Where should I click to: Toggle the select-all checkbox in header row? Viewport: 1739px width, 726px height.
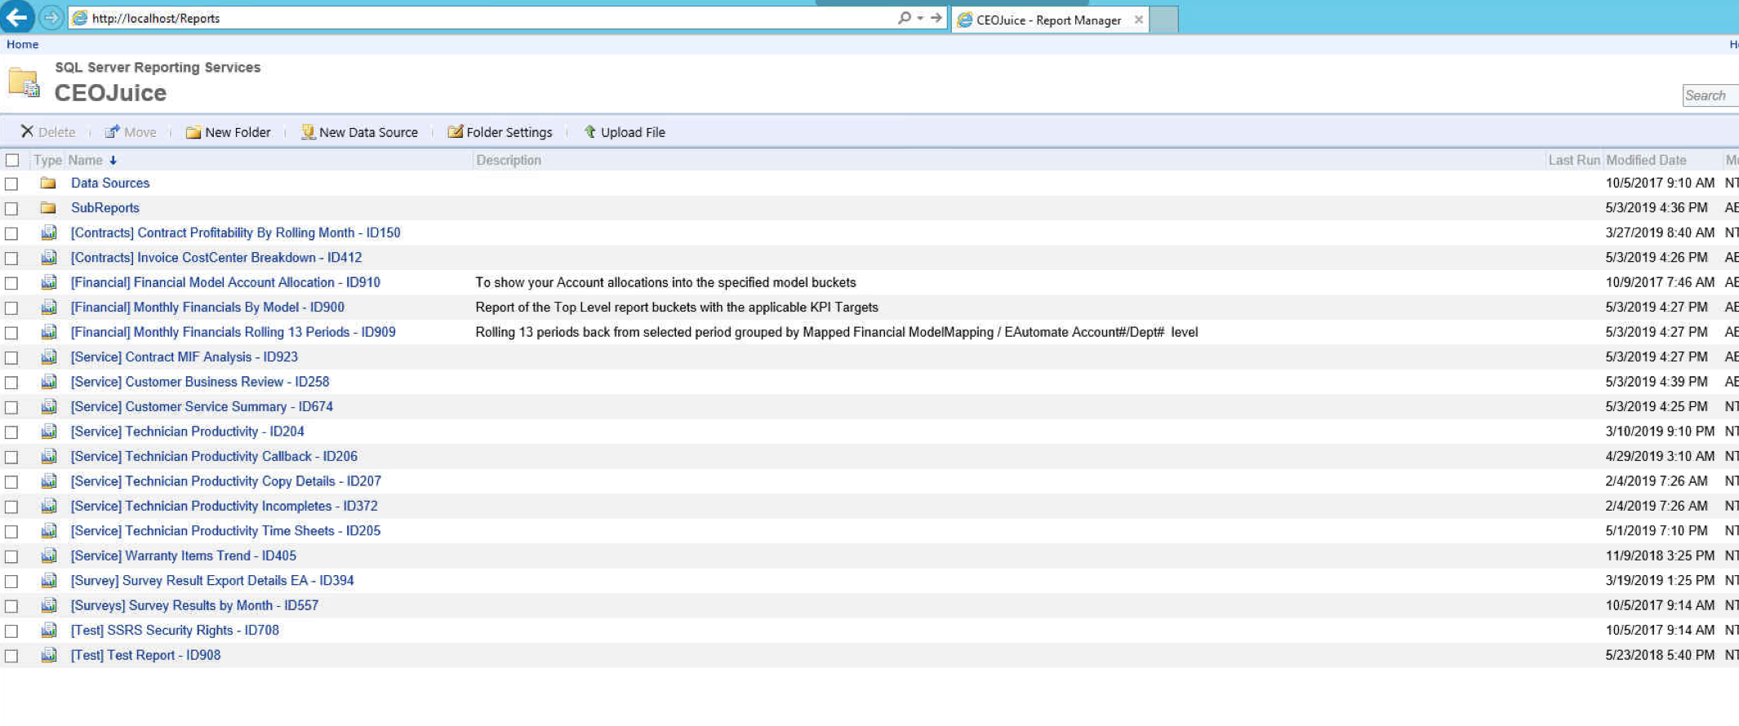click(x=11, y=160)
